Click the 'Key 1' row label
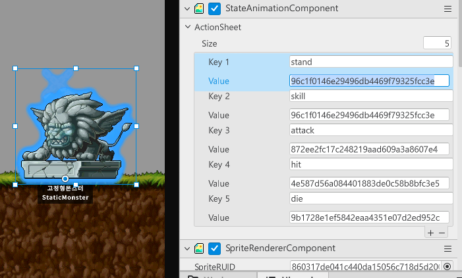Screen dimensions: 462x278 pos(219,62)
